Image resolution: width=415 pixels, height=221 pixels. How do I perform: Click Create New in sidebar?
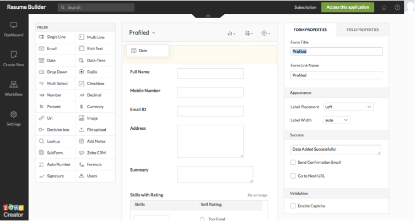pos(13,59)
